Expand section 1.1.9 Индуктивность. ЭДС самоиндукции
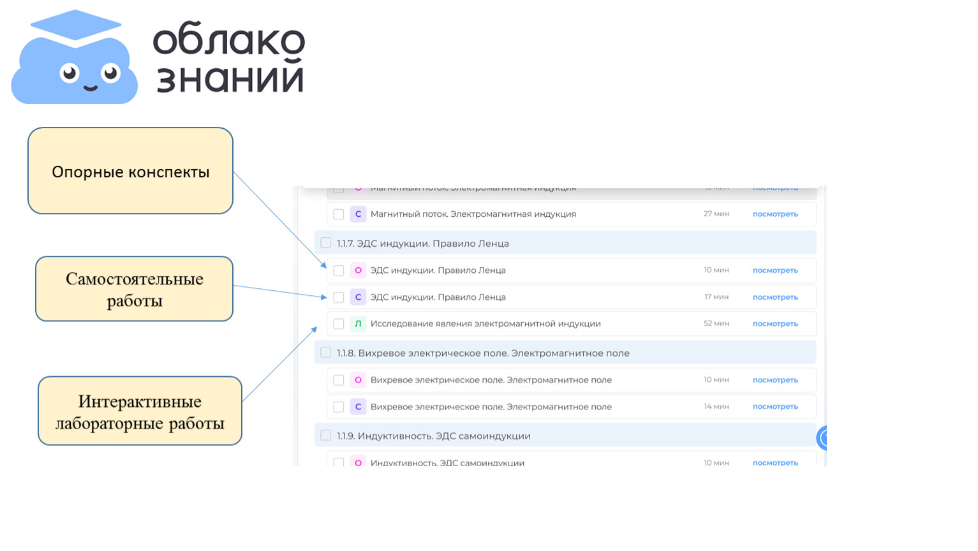 pos(434,436)
